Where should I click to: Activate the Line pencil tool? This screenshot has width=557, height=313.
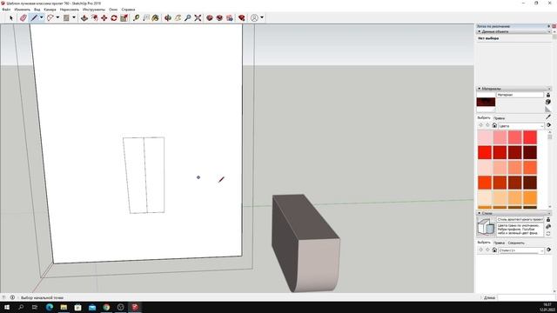tap(34, 17)
